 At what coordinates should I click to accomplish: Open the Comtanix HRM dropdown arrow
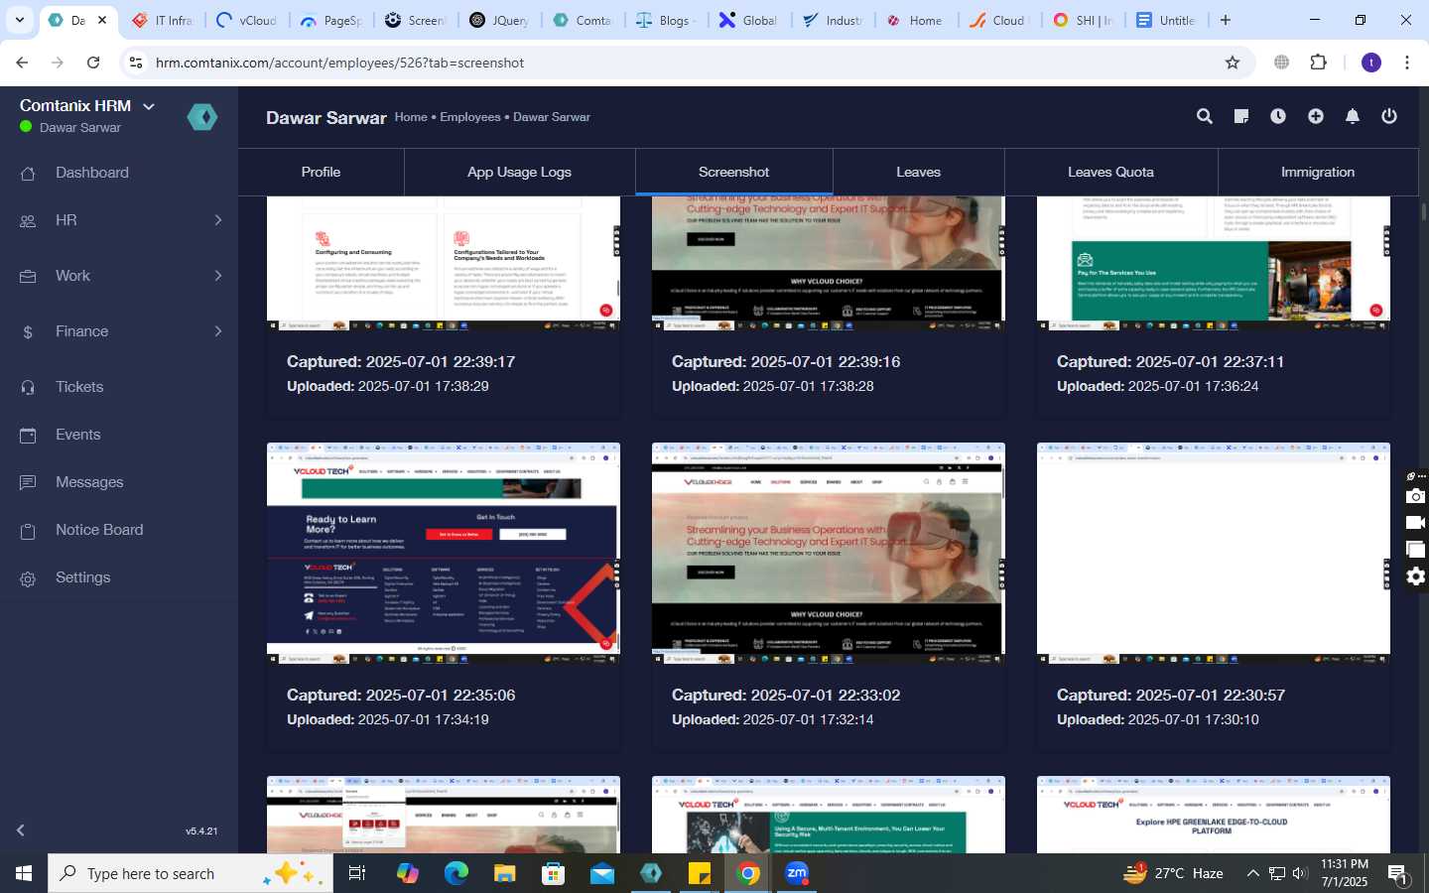pos(149,106)
